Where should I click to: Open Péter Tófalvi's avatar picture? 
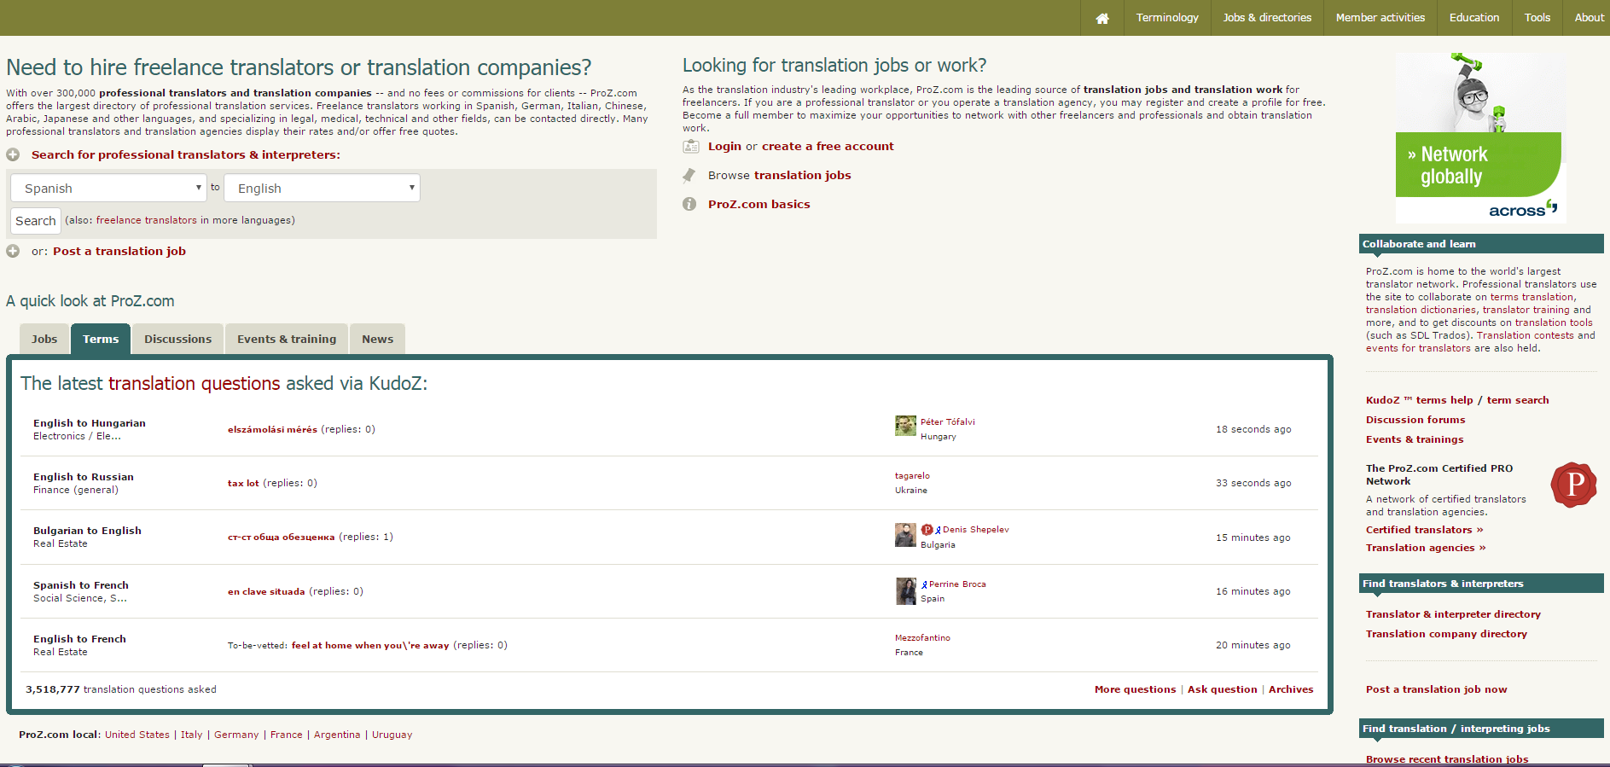(x=905, y=425)
